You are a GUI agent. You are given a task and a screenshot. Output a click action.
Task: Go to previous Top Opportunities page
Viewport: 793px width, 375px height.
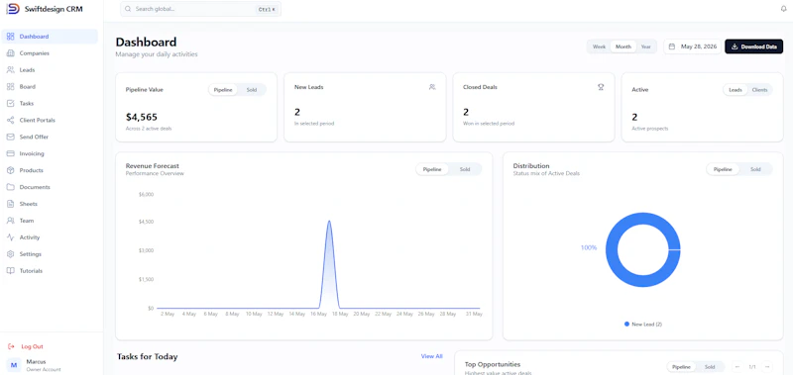737,367
